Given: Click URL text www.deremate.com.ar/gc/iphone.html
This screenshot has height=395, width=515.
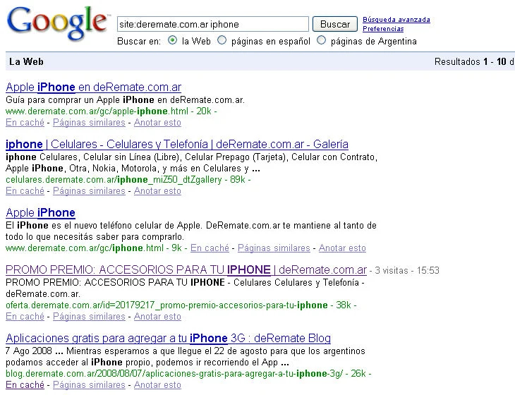Looking at the screenshot, I should 85,248.
